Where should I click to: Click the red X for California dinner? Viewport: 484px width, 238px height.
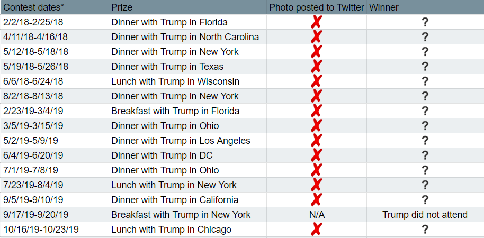[316, 200]
